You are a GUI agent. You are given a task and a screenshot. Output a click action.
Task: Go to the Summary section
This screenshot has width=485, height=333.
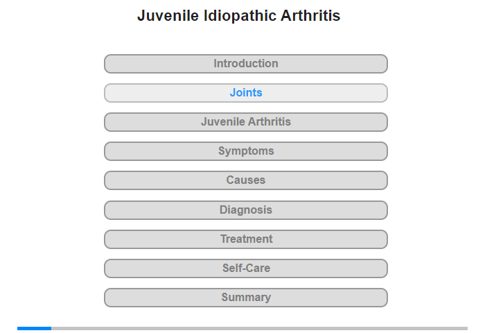(245, 298)
